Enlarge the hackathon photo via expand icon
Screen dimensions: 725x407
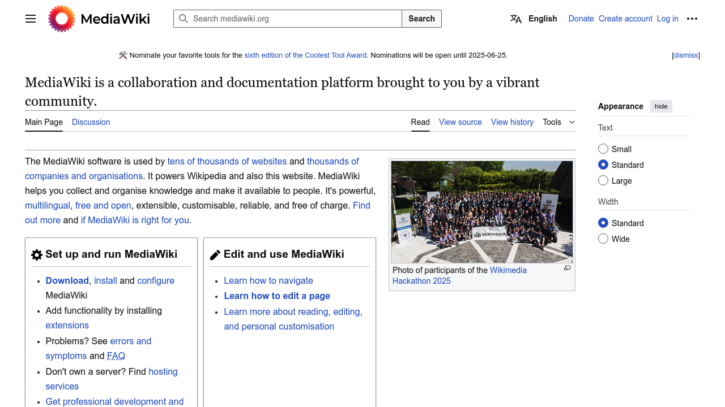[567, 269]
